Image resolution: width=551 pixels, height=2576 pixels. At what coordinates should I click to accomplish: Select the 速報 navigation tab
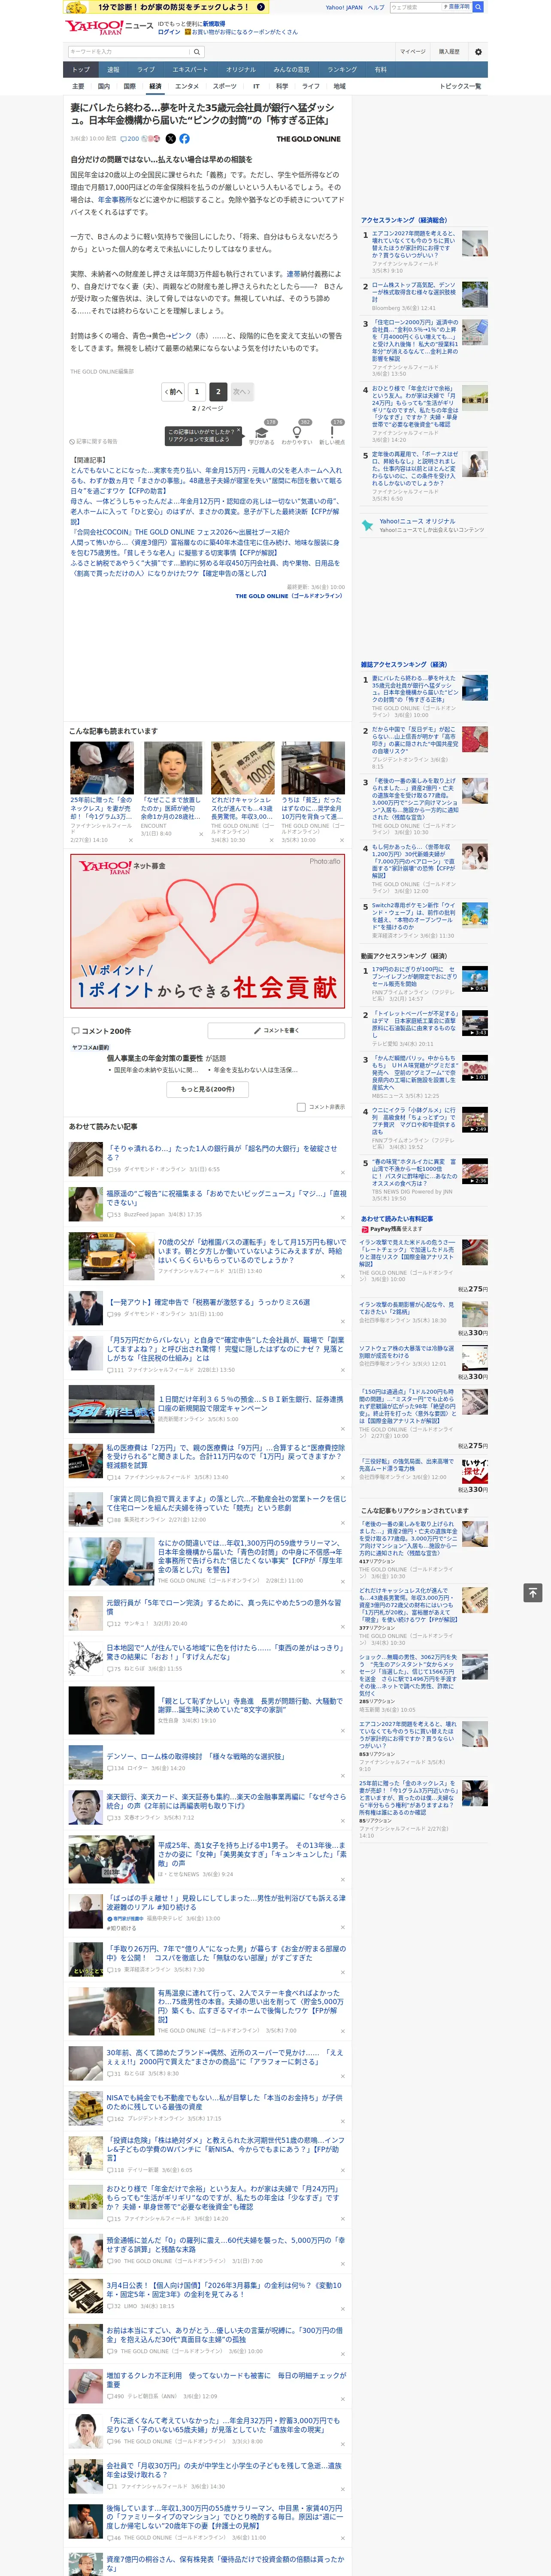point(113,69)
